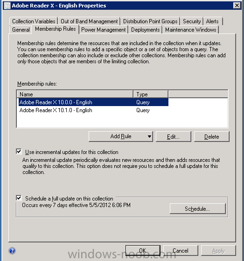Image resolution: width=244 pixels, height=261 pixels.
Task: Switch to the Collection Variables tab
Action: (34, 21)
